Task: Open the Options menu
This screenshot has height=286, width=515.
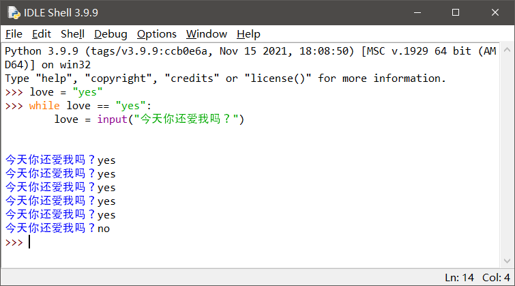Action: (157, 34)
